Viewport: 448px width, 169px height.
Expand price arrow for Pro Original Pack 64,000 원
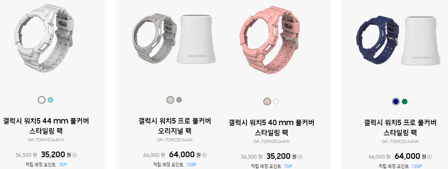[204, 155]
